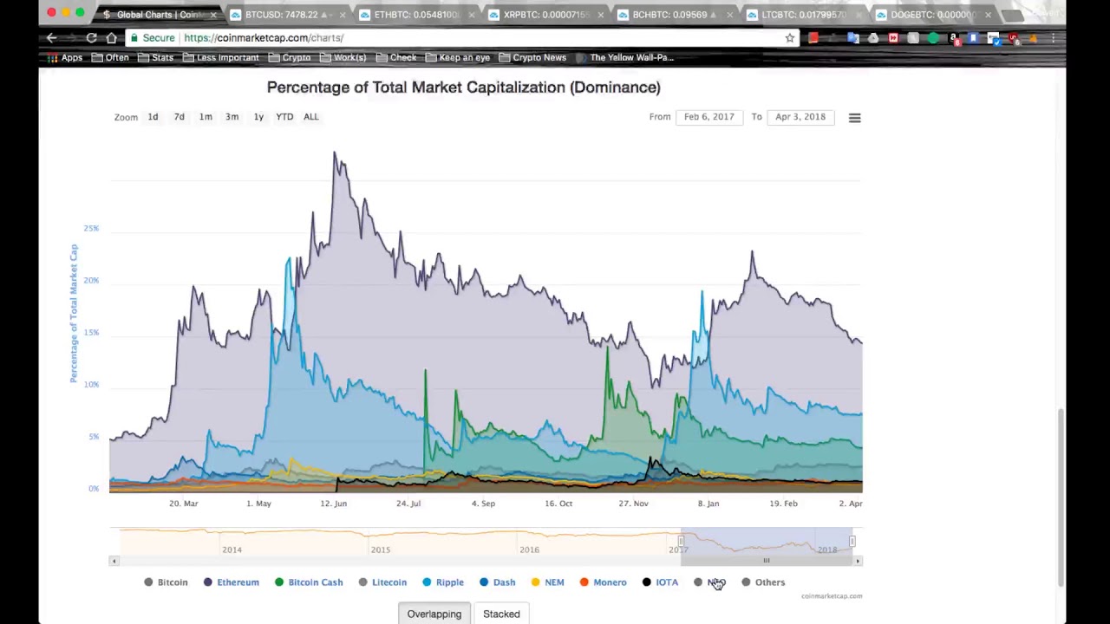Open the Check bookmarks folder

pyautogui.click(x=396, y=57)
